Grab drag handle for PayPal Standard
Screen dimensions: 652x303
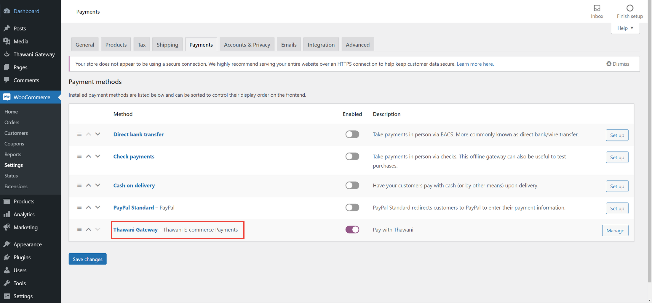click(79, 208)
